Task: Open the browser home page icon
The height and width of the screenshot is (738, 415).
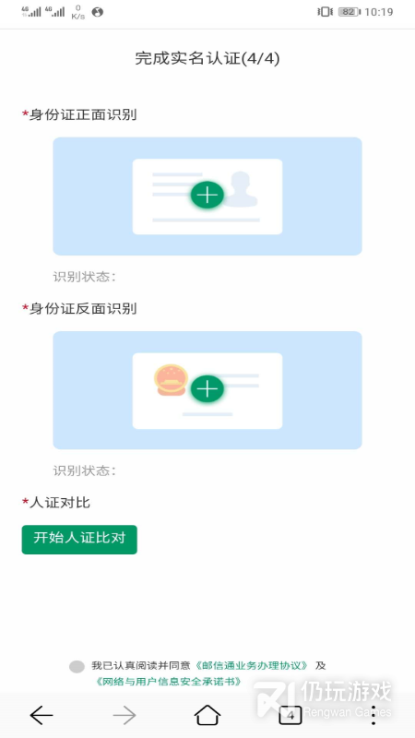Action: (x=207, y=715)
